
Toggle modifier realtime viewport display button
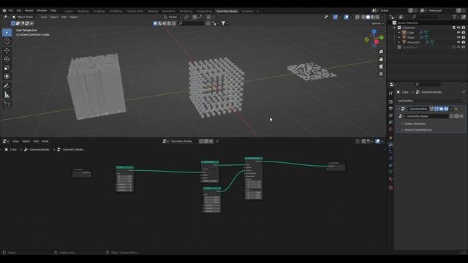(x=441, y=109)
